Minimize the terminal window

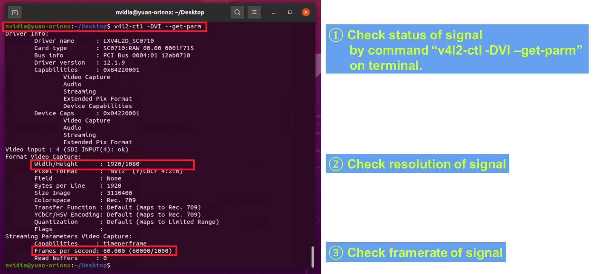[273, 13]
